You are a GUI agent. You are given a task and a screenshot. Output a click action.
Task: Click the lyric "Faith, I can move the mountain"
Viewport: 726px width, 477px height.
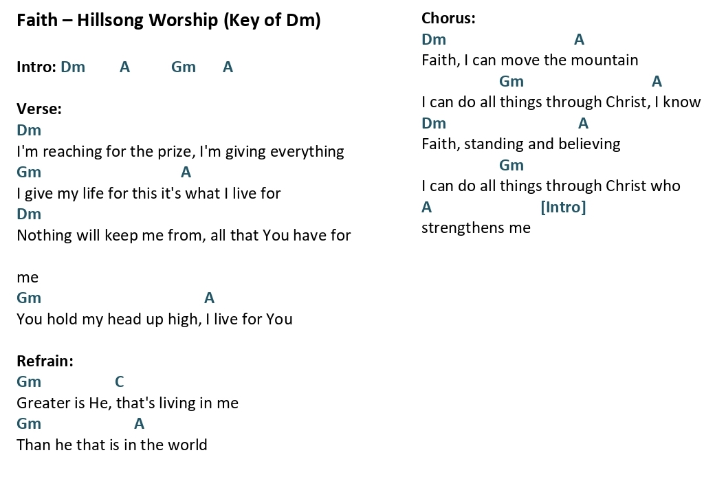coord(529,60)
